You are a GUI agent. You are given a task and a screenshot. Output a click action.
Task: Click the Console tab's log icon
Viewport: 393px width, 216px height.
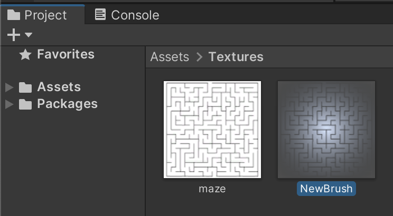pyautogui.click(x=100, y=15)
